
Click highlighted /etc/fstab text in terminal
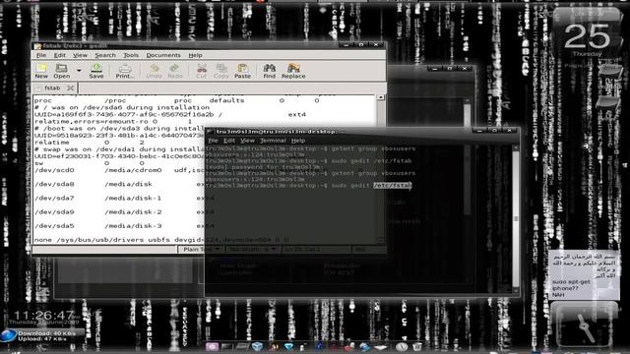point(392,185)
